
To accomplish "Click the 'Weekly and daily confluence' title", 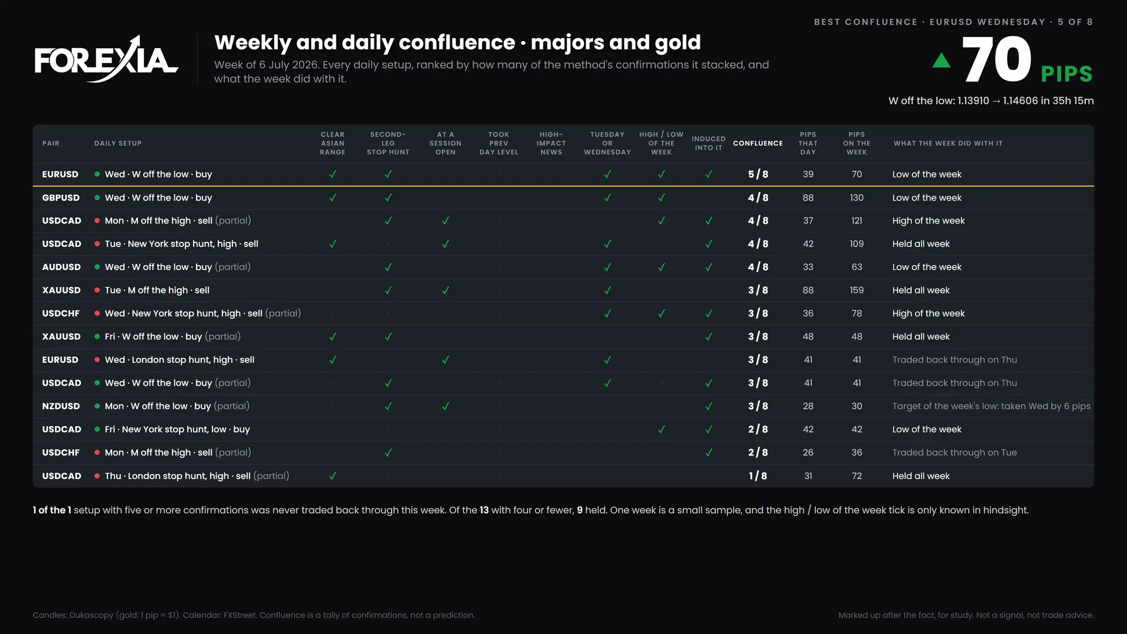I will [458, 42].
